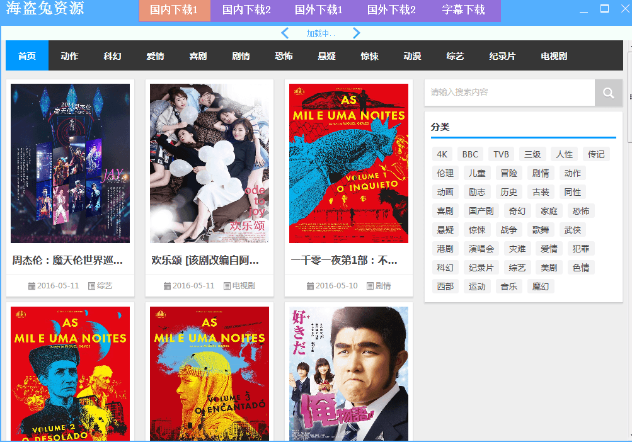632x442 pixels.
Task: Open 悬疑 in the navigation bar
Action: click(x=326, y=55)
